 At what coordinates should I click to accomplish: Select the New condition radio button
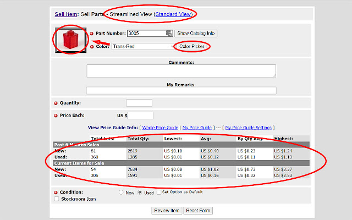point(122,193)
